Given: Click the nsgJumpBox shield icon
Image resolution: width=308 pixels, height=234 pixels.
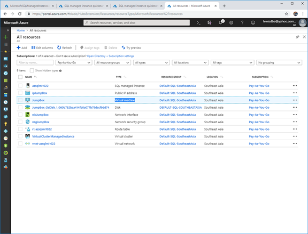Looking at the screenshot, I should tap(28, 122).
